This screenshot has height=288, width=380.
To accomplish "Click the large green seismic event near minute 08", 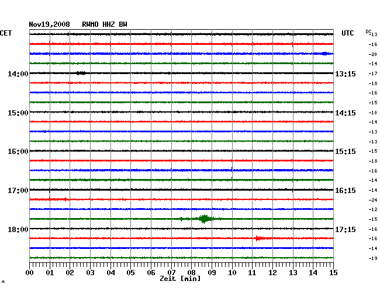I will [x=204, y=219].
